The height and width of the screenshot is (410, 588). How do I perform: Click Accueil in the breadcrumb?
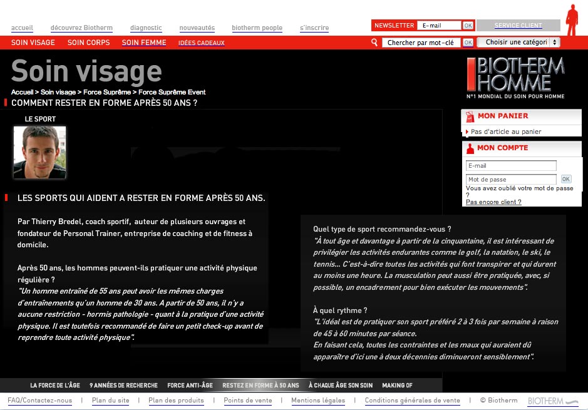point(22,92)
